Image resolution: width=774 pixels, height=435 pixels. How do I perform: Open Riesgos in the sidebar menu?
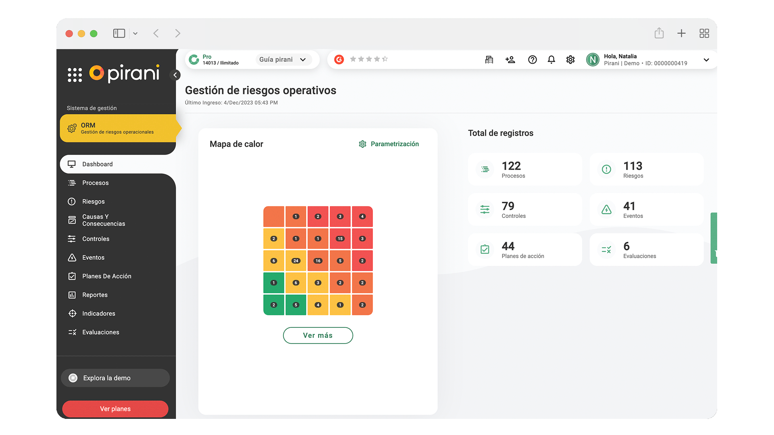(x=93, y=201)
